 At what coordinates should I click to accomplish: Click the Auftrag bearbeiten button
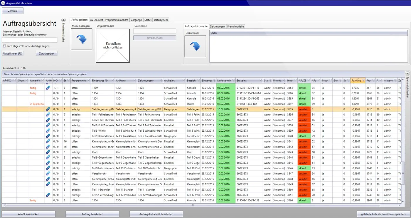[92, 214]
